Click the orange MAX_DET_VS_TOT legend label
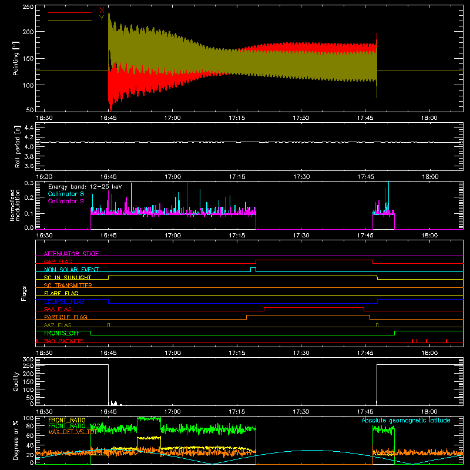470x470 pixels. 72,432
